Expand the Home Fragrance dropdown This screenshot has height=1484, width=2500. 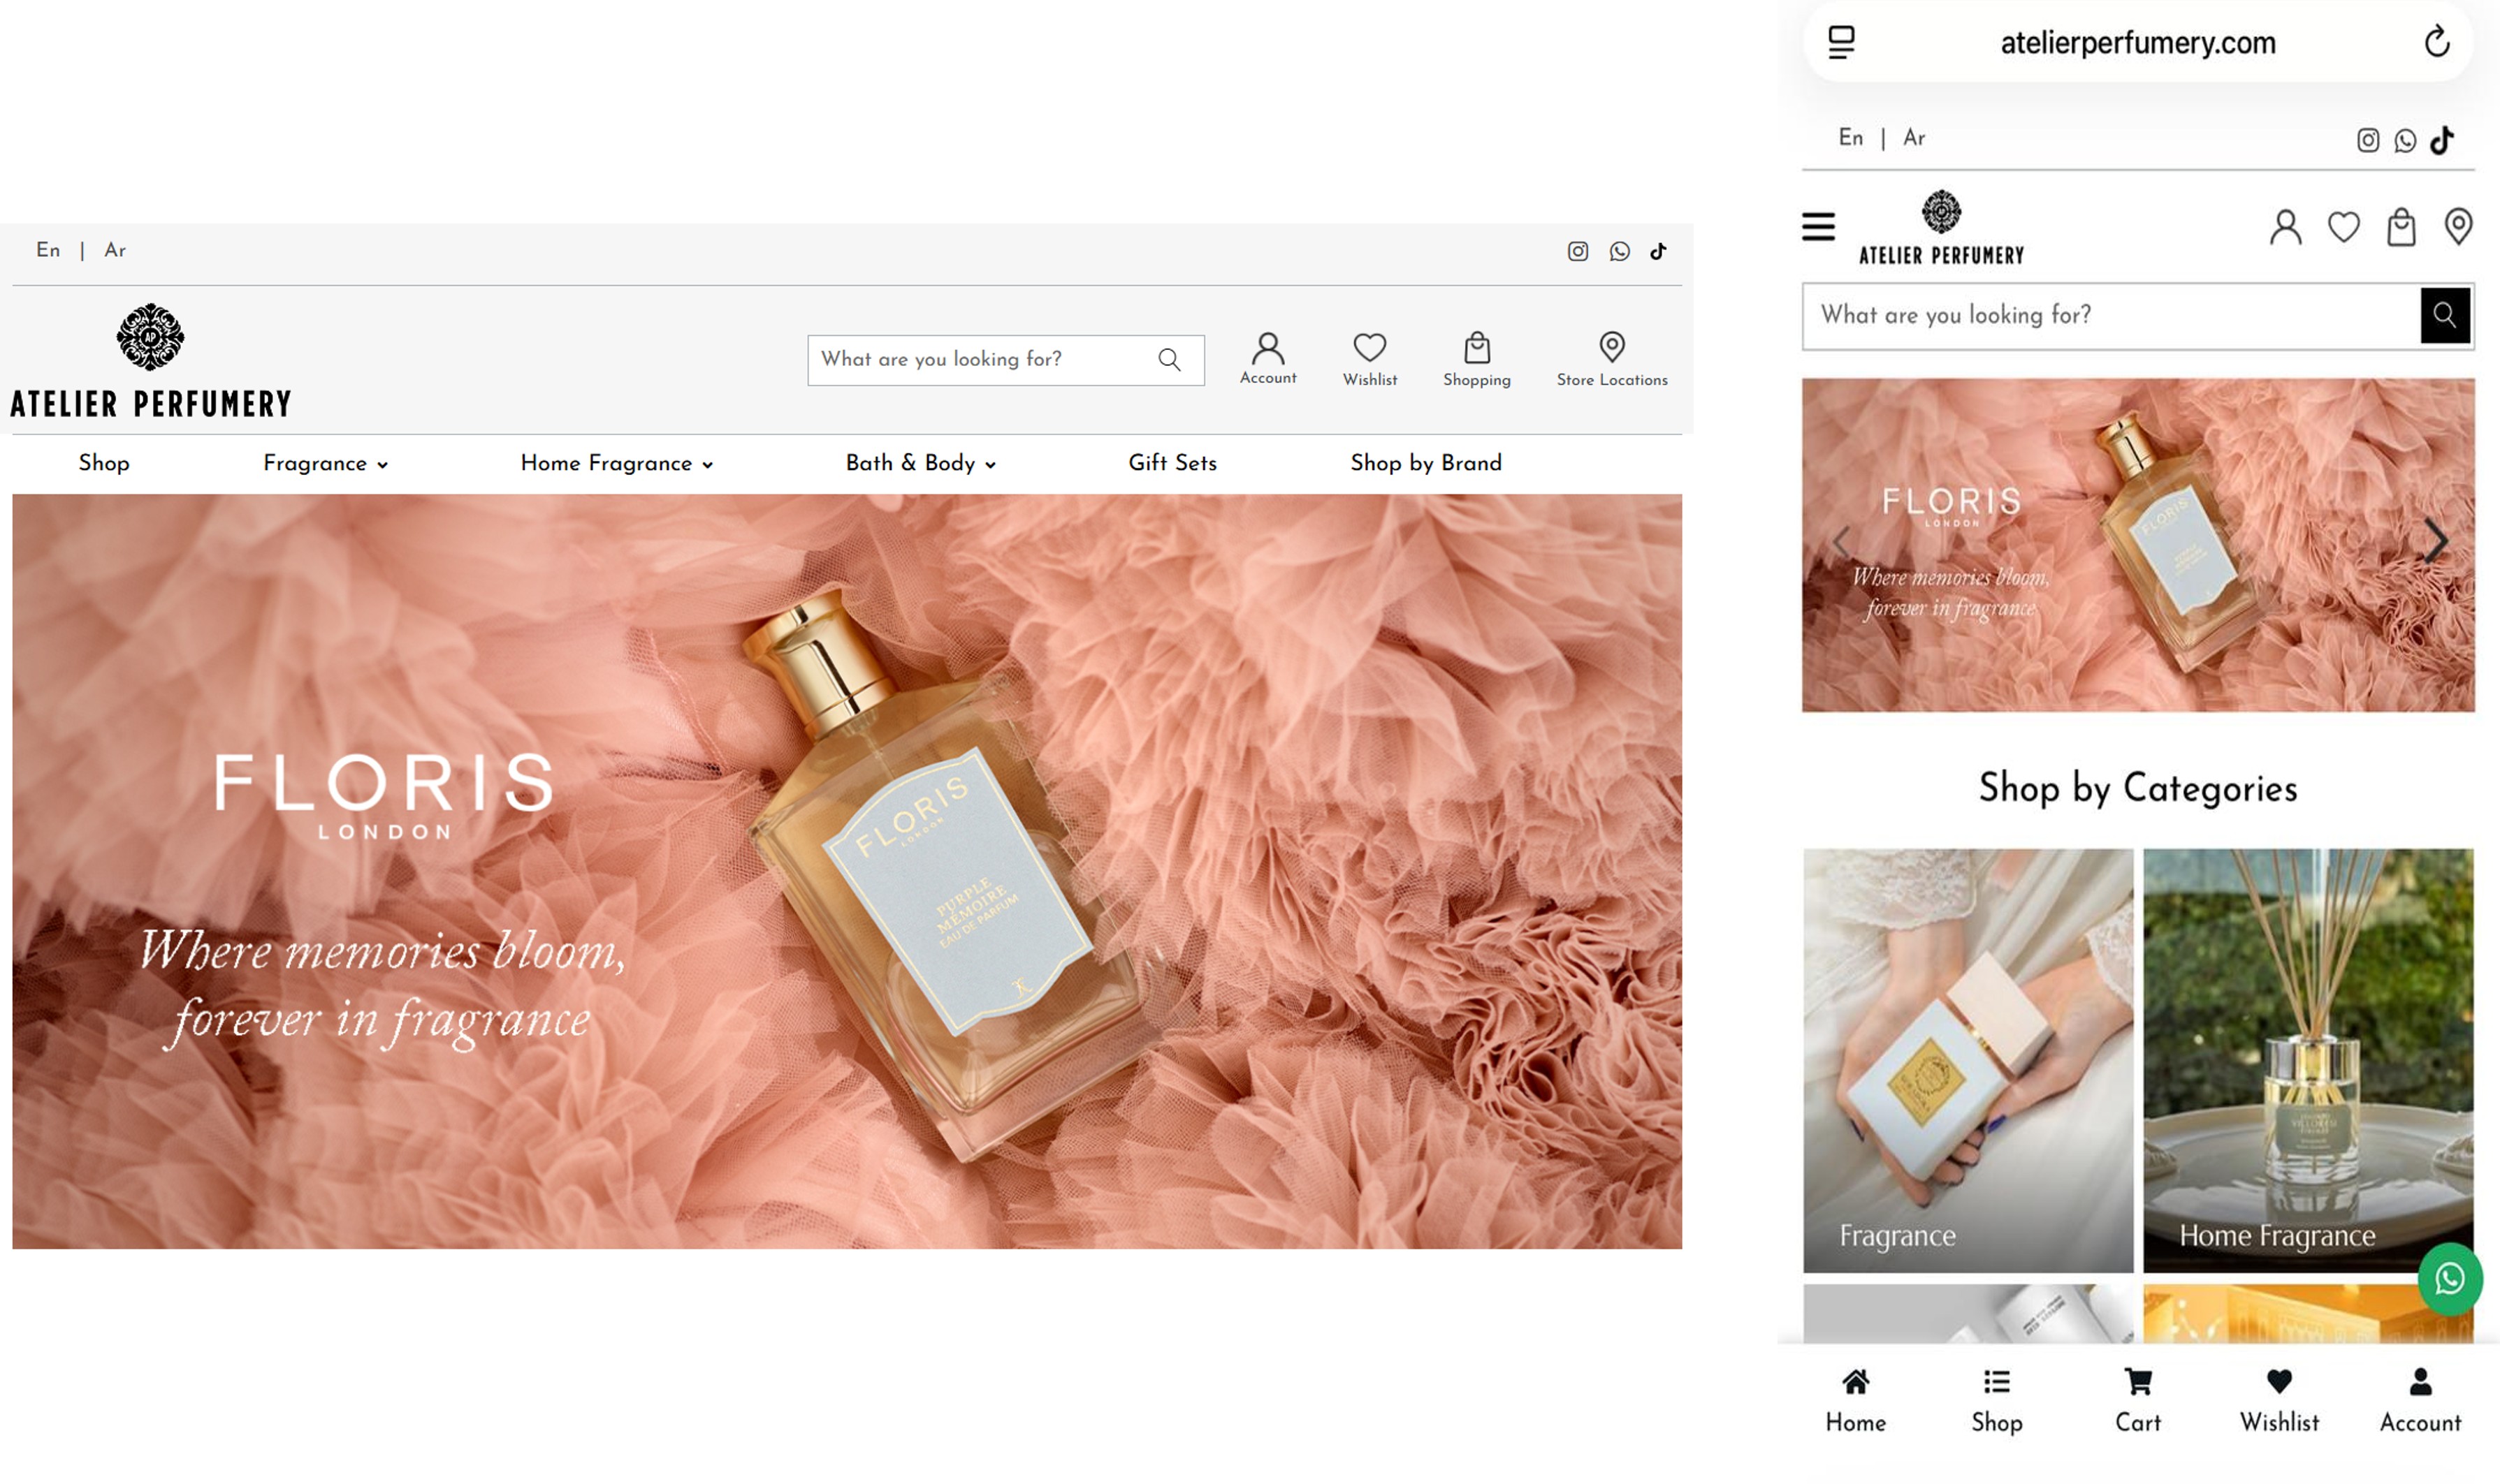point(616,464)
